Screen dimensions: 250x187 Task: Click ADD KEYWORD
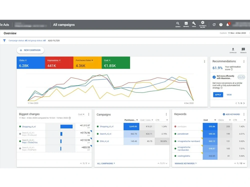(231, 114)
